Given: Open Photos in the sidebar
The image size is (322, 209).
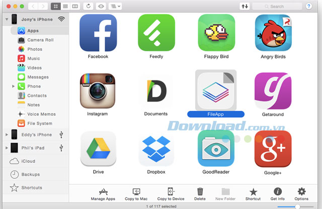Looking at the screenshot, I should point(39,49).
